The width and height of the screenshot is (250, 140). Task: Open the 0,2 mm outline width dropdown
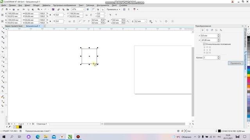145,21
